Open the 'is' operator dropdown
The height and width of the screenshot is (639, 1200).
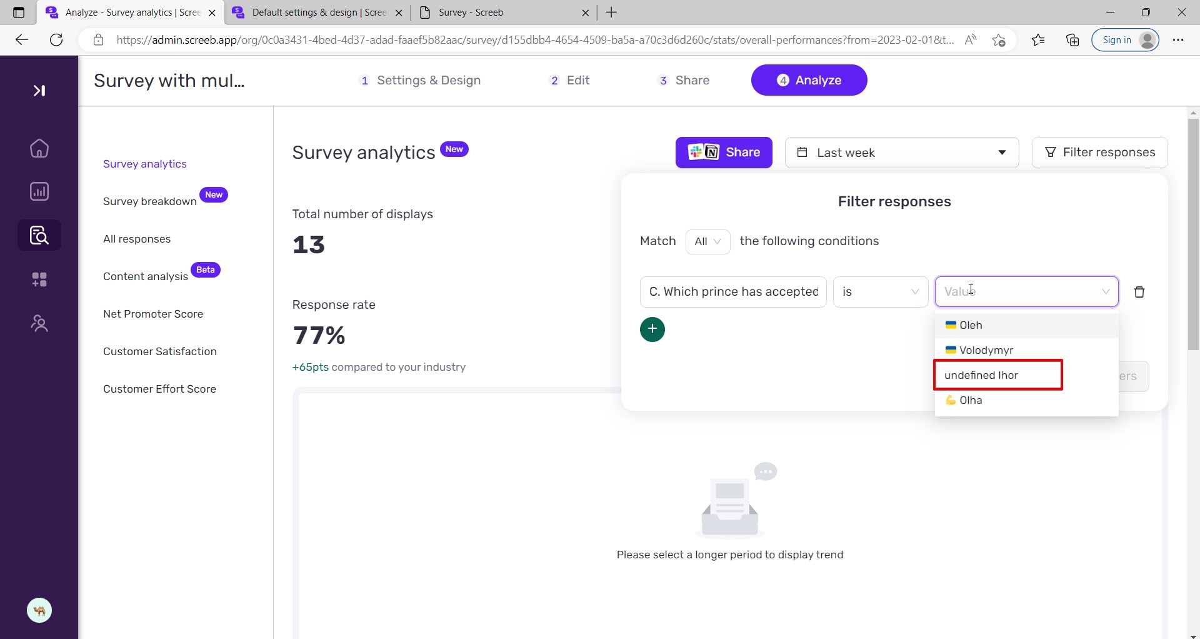pyautogui.click(x=881, y=292)
